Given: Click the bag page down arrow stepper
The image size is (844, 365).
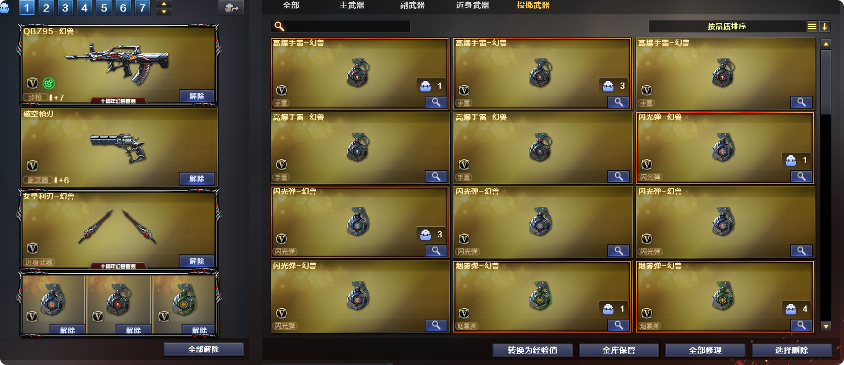Looking at the screenshot, I should [x=164, y=12].
